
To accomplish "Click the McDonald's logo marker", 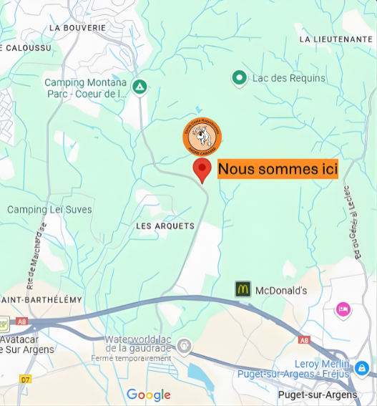I will (x=243, y=289).
